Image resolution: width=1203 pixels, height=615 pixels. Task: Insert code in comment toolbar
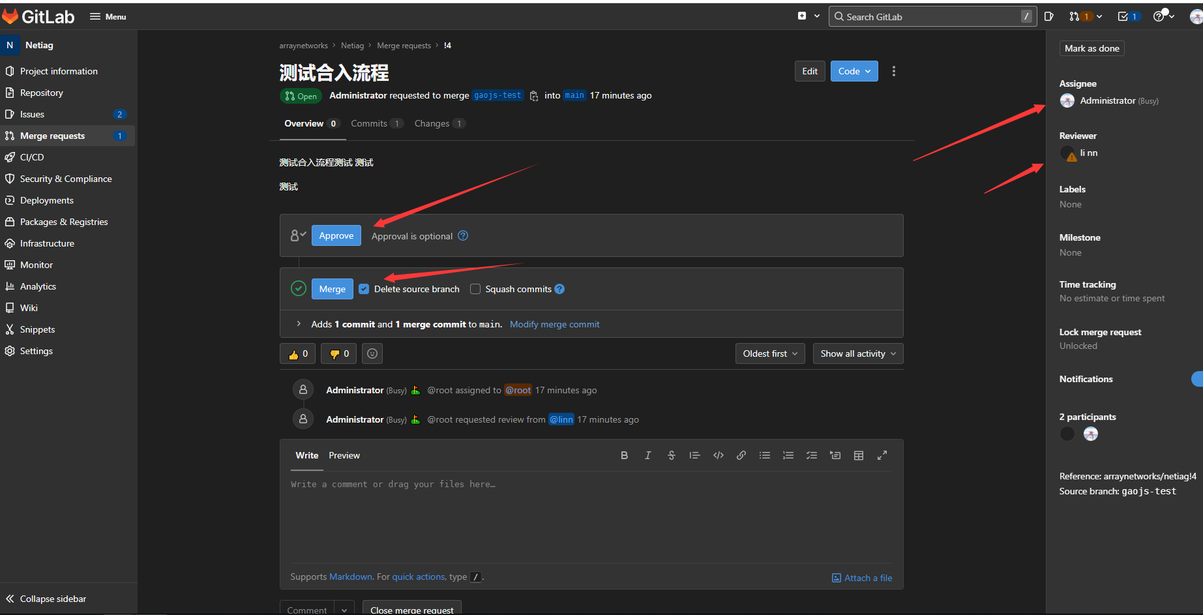[x=718, y=455]
